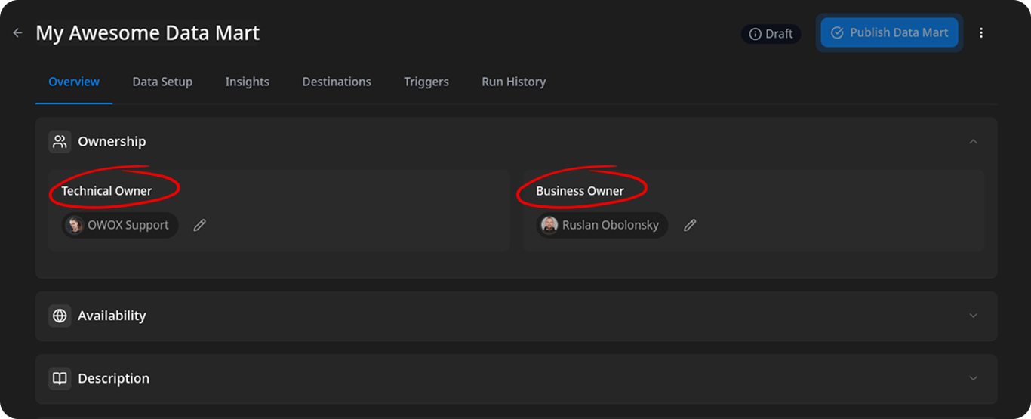The width and height of the screenshot is (1031, 419).
Task: Open the three-dot more options menu
Action: pos(981,33)
